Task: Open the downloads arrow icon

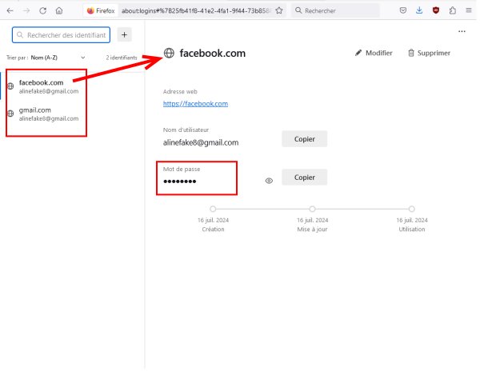Action: [x=419, y=10]
